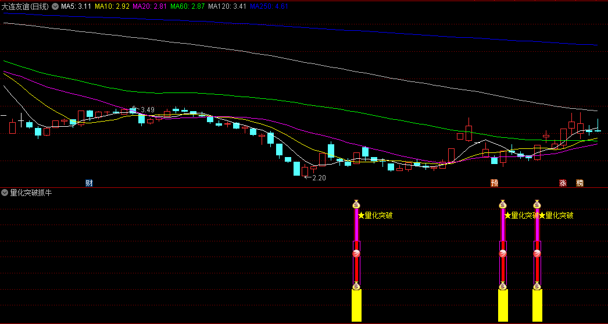This screenshot has width=608, height=324.
Task: Open the 涨 marker under the chart
Action: tap(563, 183)
